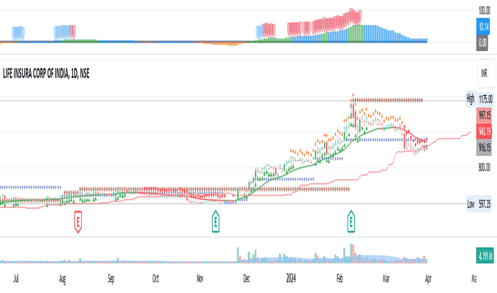Image resolution: width=497 pixels, height=293 pixels.
Task: Click the green earnings E marker in February
Action: (x=351, y=222)
